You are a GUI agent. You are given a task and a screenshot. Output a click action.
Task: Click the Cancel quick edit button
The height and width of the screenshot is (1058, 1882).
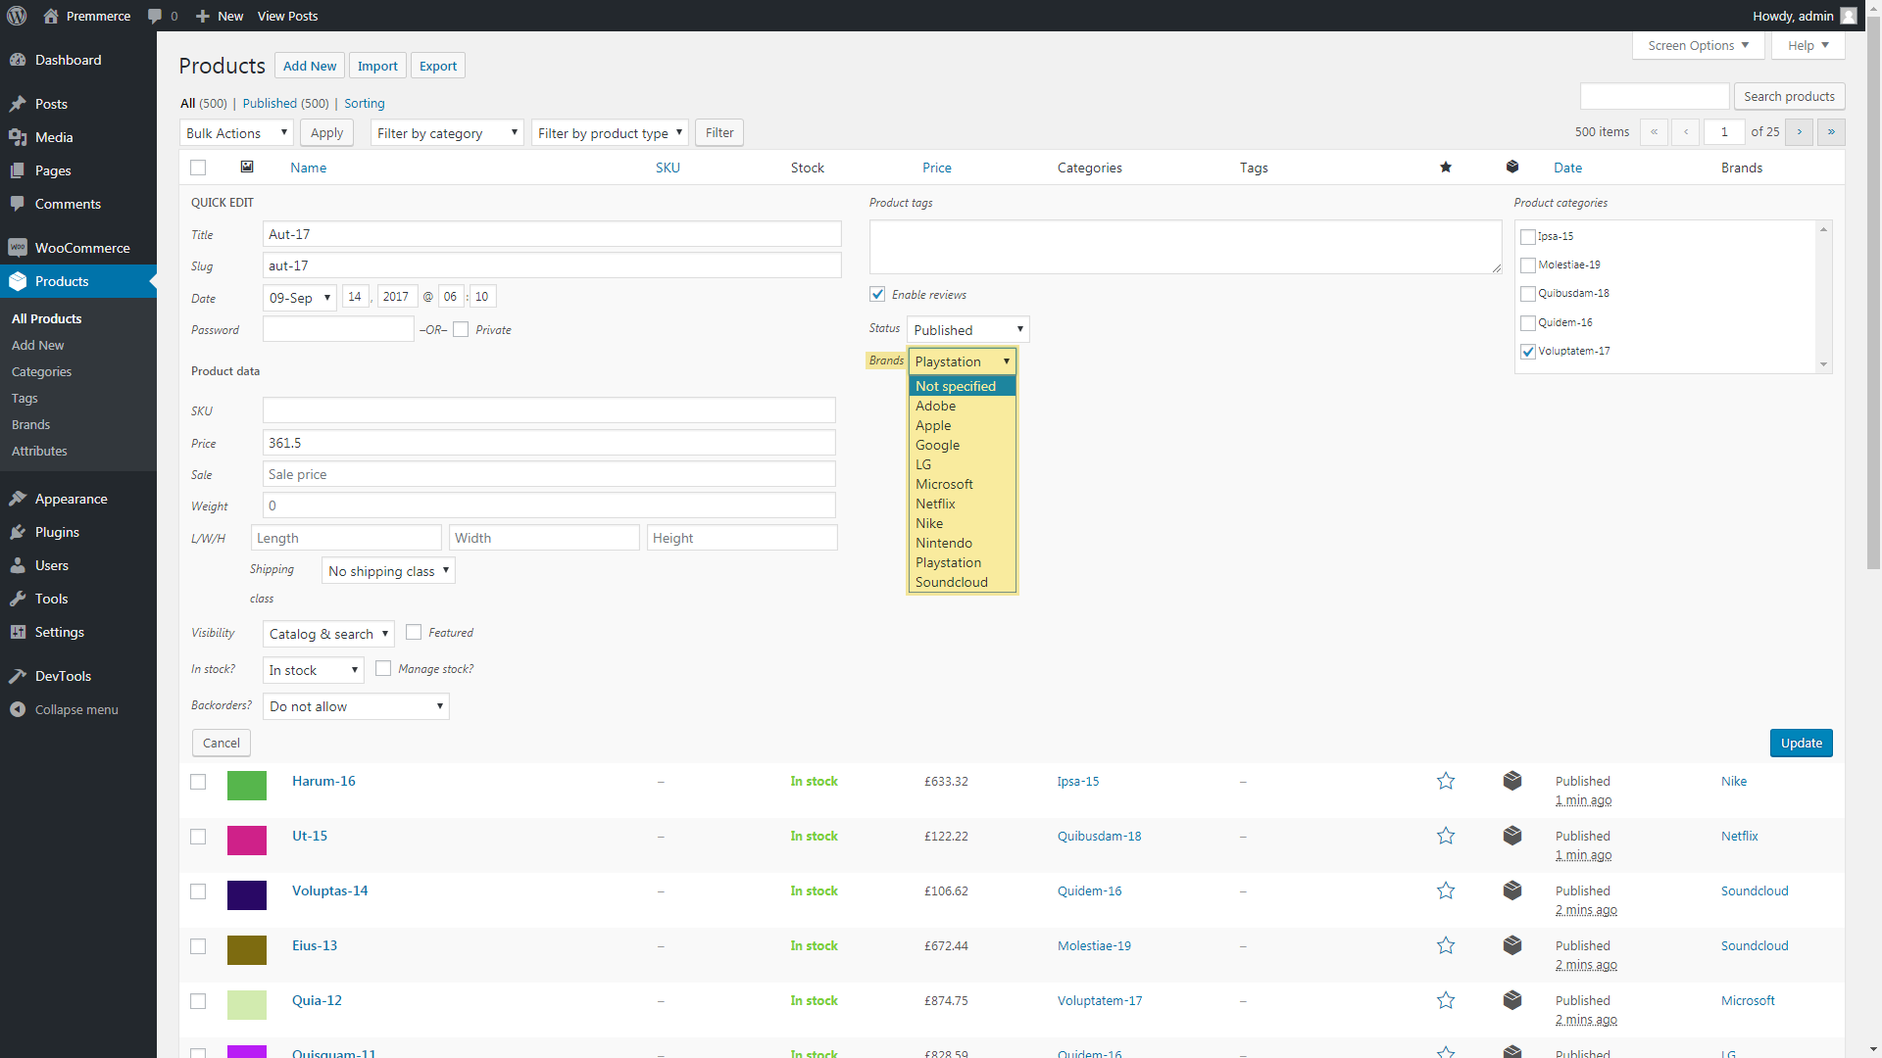(222, 743)
